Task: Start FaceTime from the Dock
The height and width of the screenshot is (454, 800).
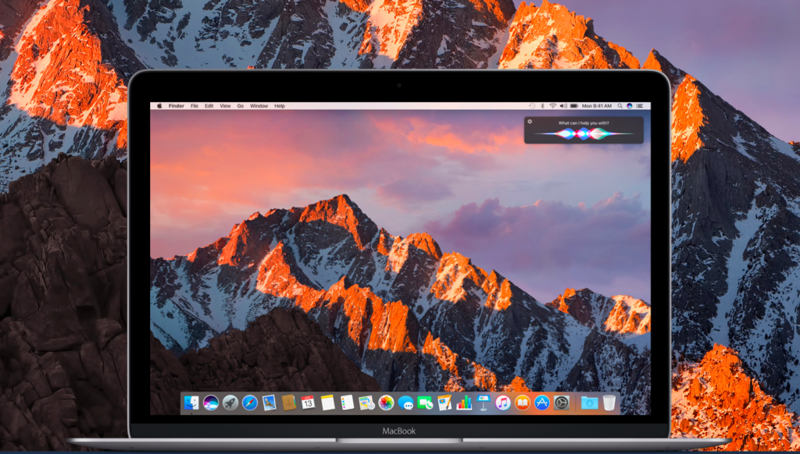Action: pos(425,404)
